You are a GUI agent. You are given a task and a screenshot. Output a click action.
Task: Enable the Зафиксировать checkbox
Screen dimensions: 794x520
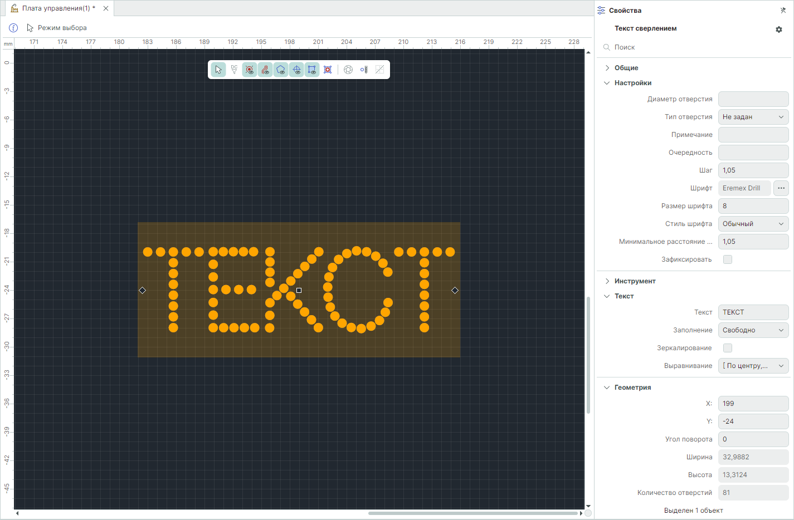[727, 259]
